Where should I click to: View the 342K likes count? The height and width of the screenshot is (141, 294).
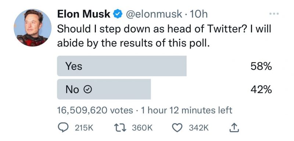[x=199, y=128]
